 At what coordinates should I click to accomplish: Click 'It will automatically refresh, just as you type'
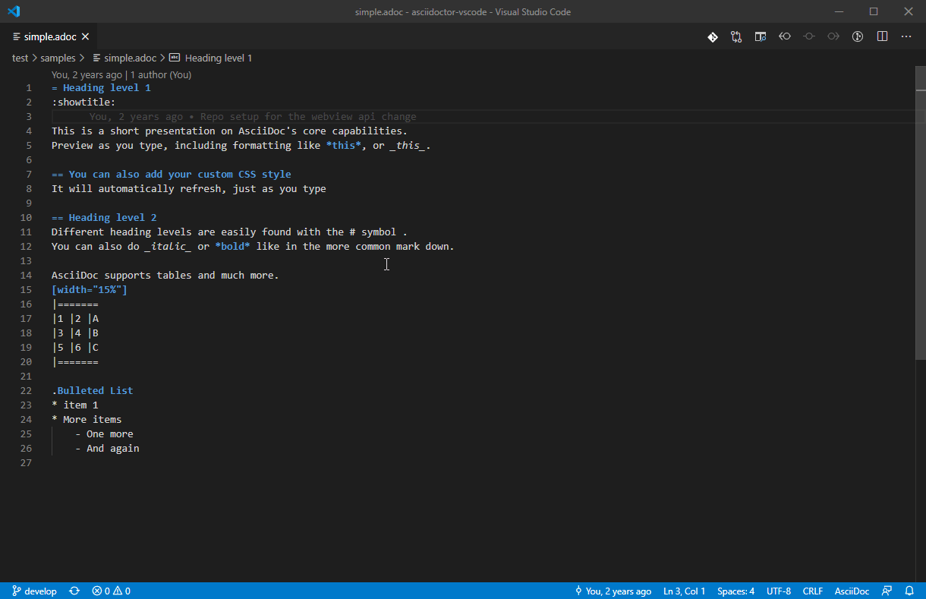(x=189, y=189)
